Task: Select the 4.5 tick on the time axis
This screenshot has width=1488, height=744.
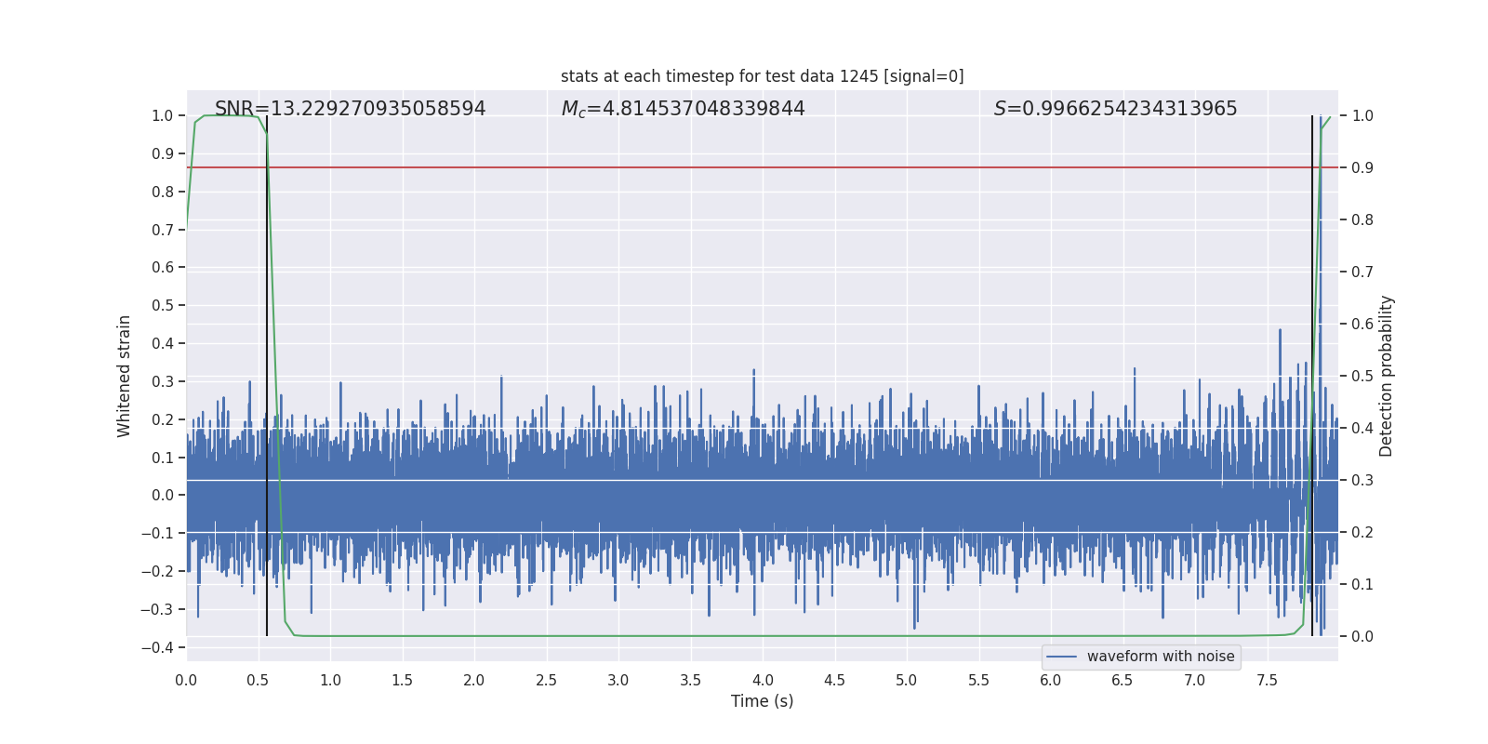Action: pyautogui.click(x=834, y=680)
